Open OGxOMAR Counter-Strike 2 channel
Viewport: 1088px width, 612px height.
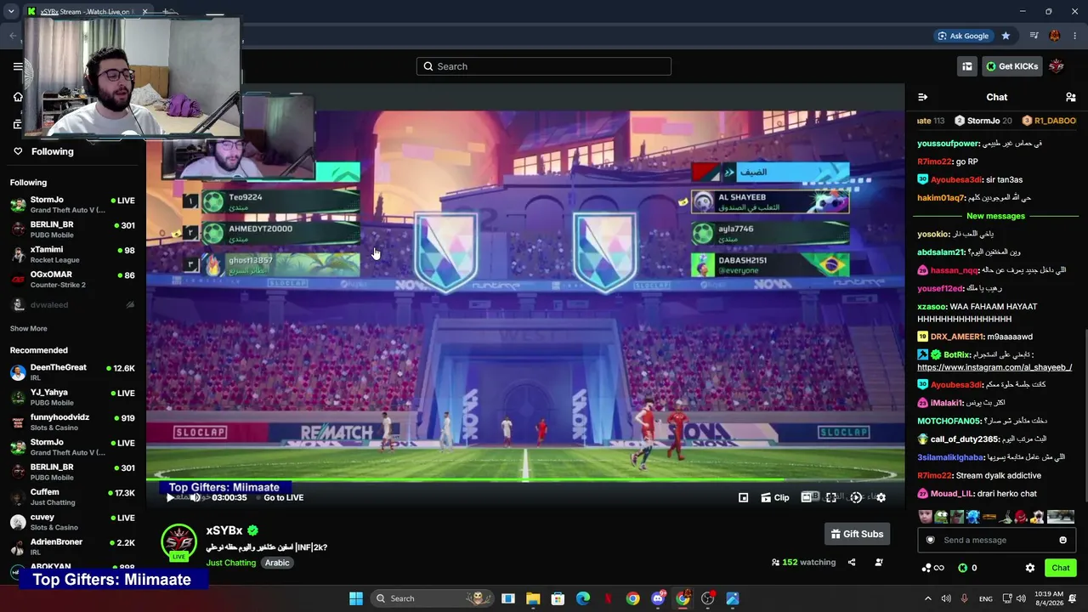(x=72, y=280)
